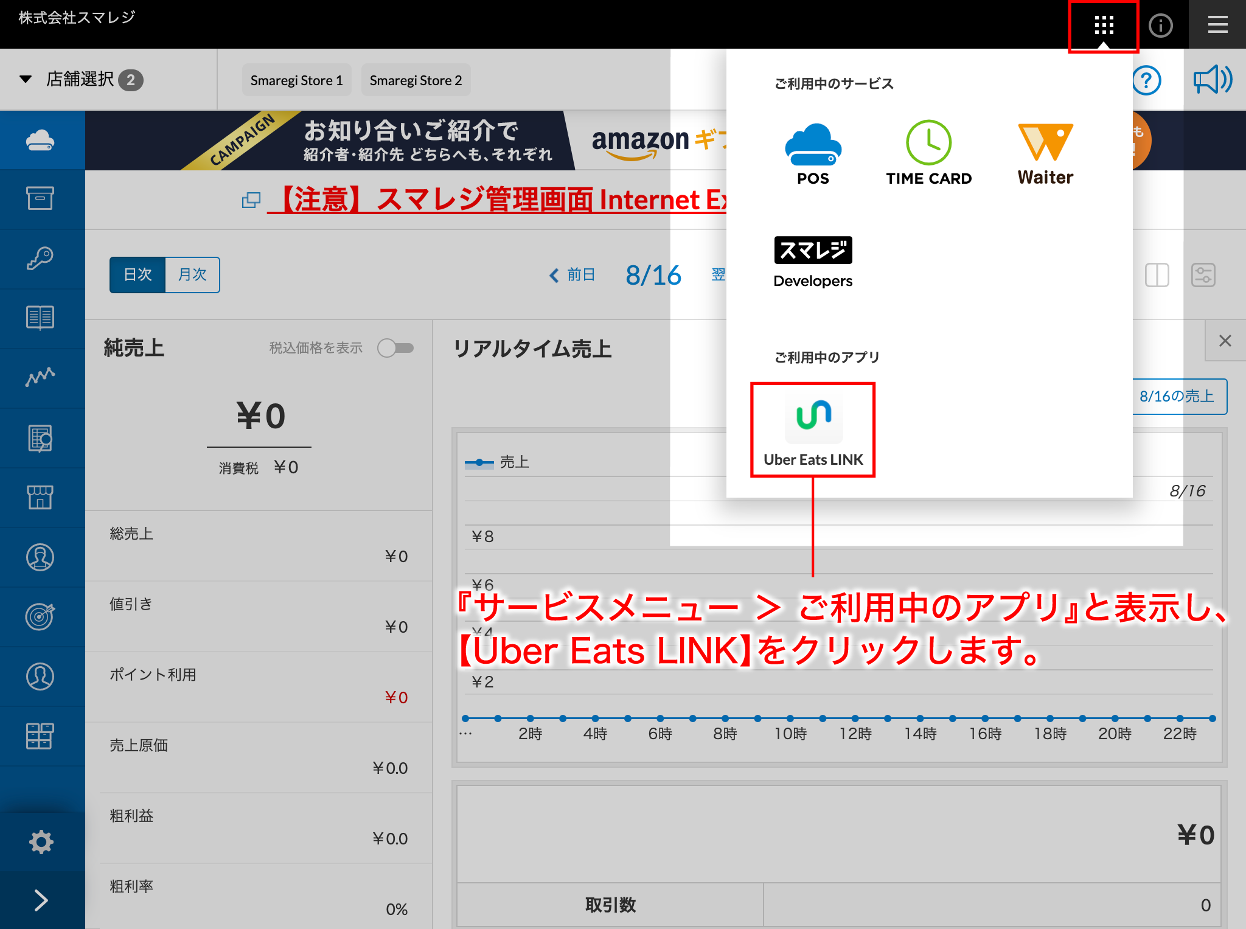Open the archive box icon in sidebar
This screenshot has width=1246, height=929.
[40, 198]
